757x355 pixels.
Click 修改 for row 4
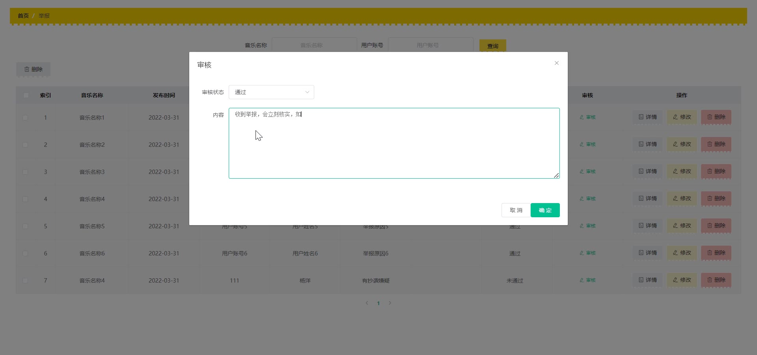(682, 198)
